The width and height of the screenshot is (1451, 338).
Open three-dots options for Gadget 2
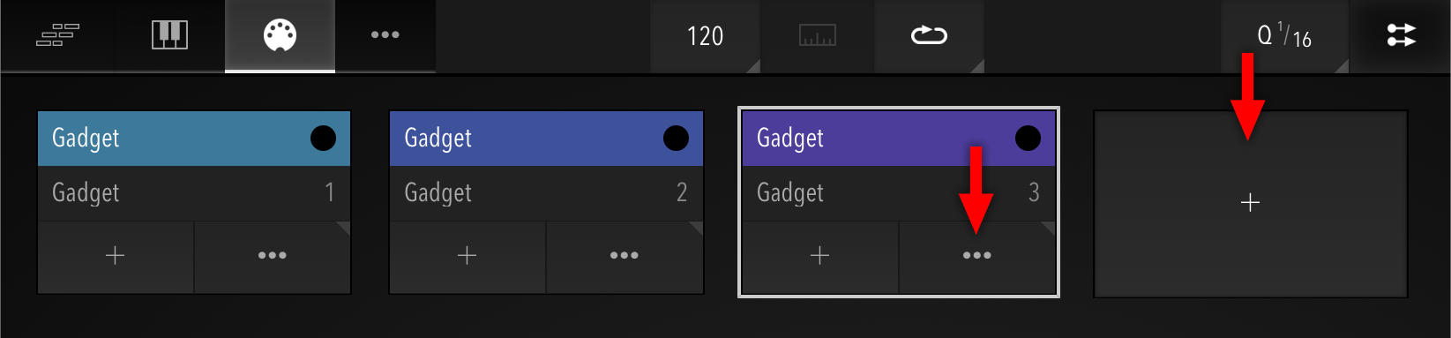point(624,256)
